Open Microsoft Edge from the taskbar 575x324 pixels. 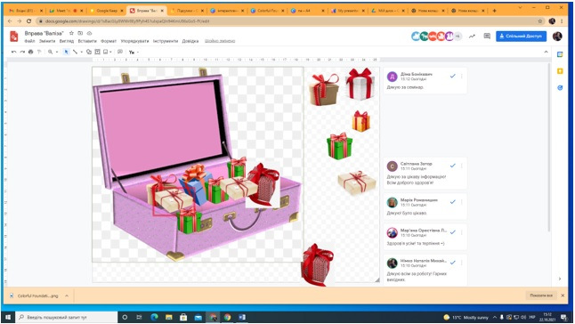coord(154,318)
